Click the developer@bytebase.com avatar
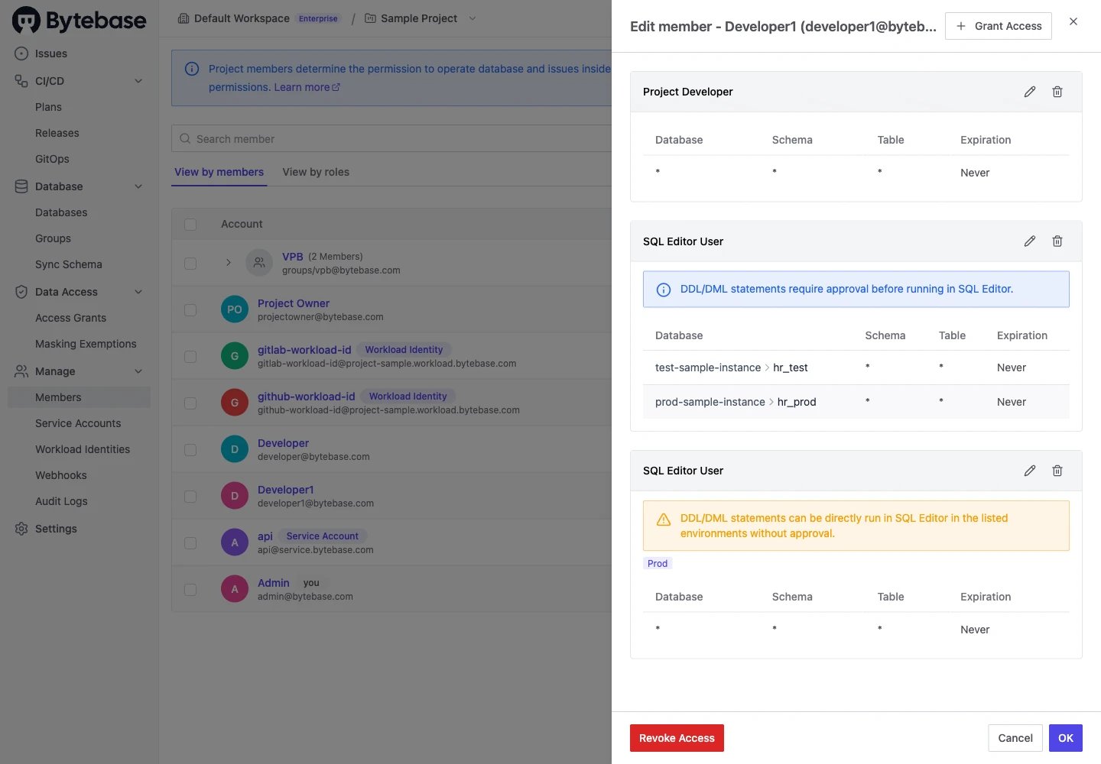Viewport: 1101px width, 764px height. 235,449
